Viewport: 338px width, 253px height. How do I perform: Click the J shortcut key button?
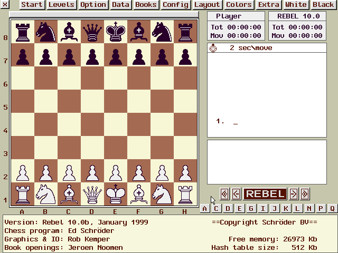click(x=275, y=209)
